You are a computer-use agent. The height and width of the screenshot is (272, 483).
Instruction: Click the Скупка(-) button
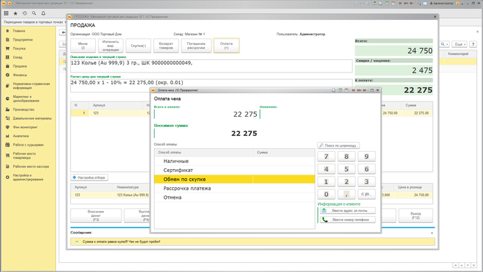click(138, 46)
